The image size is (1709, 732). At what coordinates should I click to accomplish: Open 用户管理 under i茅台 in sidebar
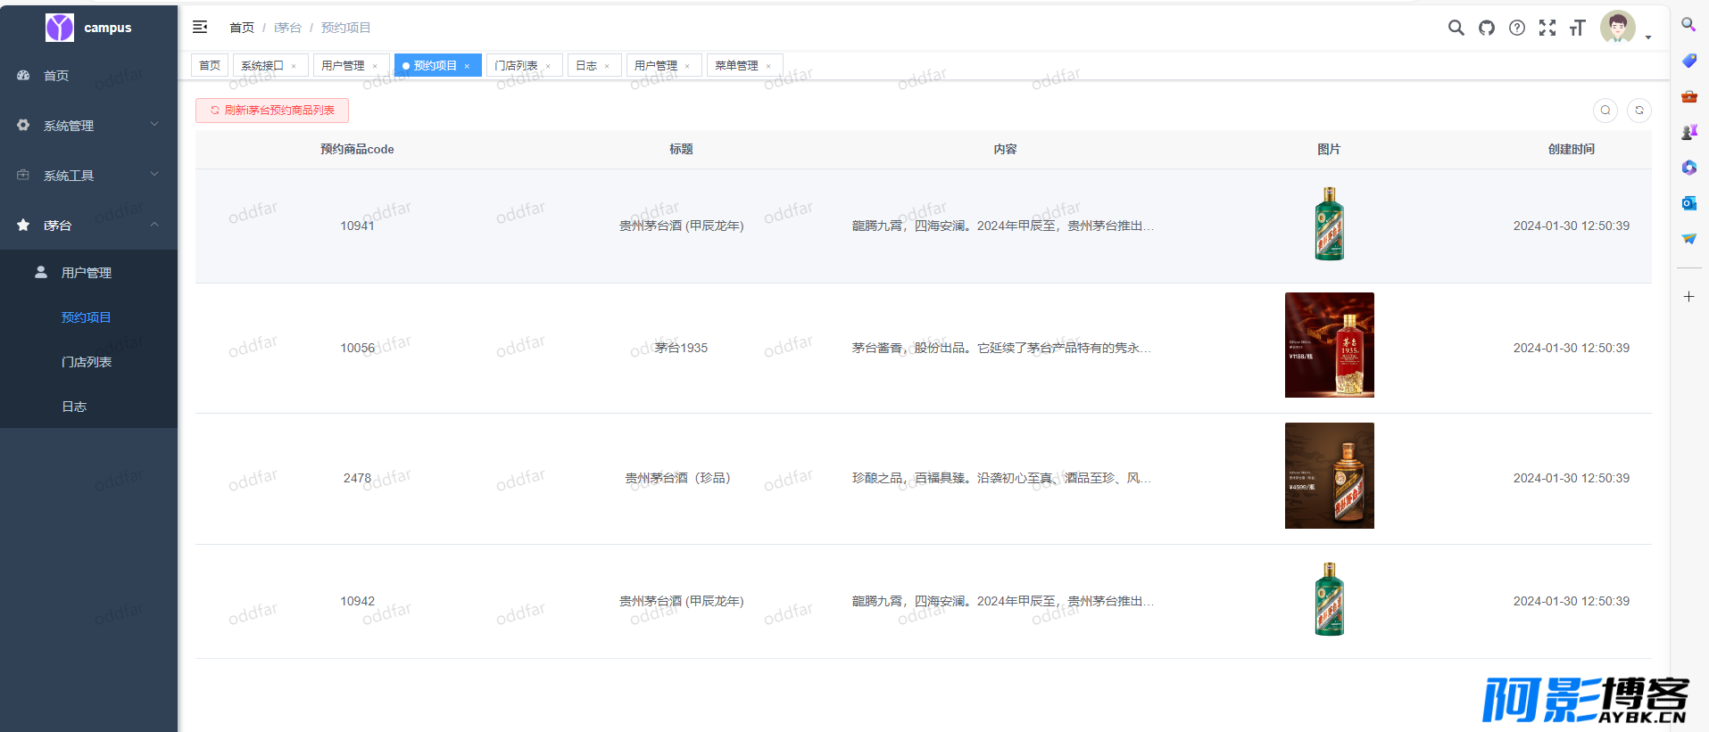(88, 273)
